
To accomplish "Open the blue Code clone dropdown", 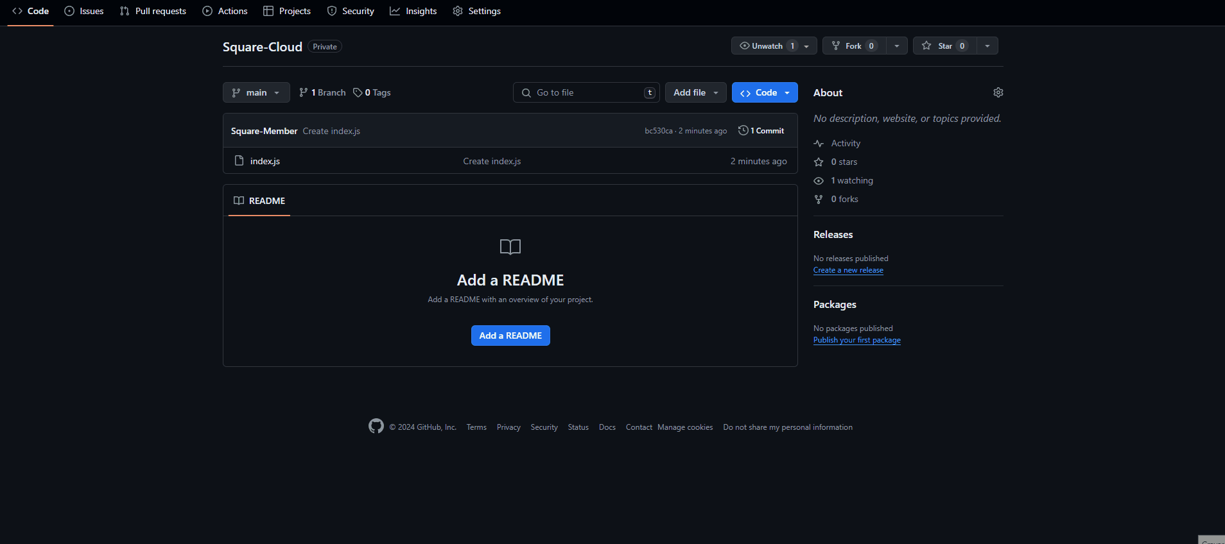I will [765, 92].
